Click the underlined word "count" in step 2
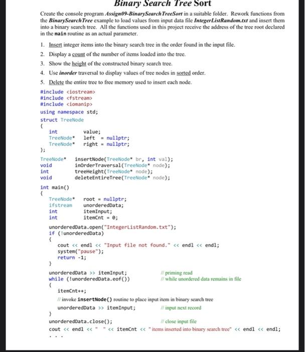 tap(78, 54)
